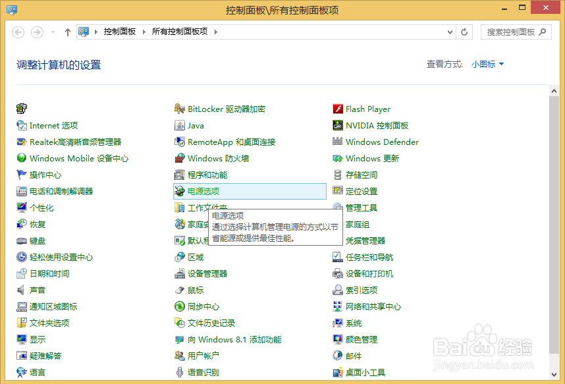The height and width of the screenshot is (384, 565).
Task: Open the Flash Player icon
Action: pos(338,109)
